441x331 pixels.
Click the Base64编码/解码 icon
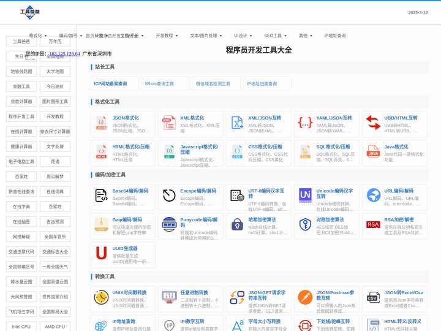click(101, 196)
